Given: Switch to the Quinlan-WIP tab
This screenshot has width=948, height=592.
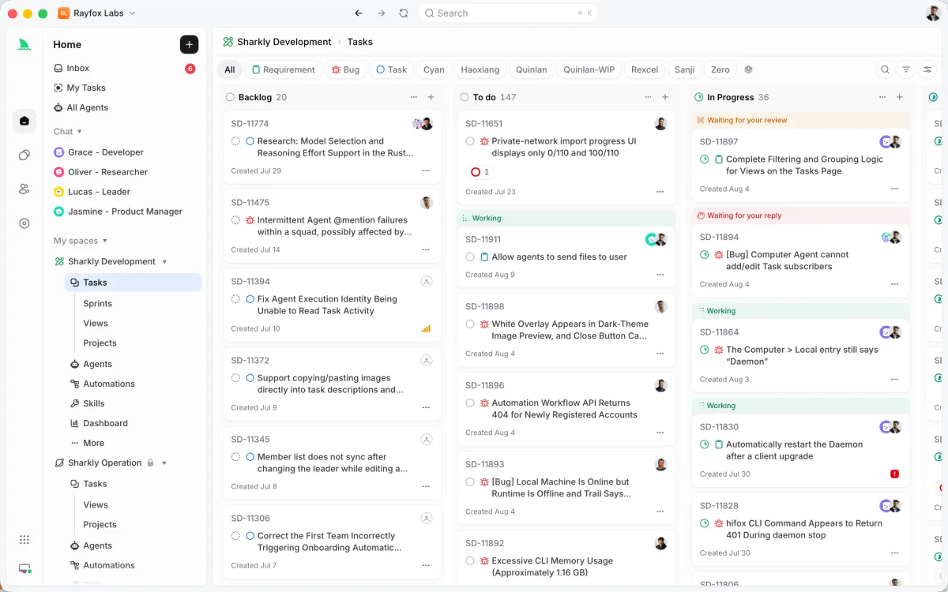Looking at the screenshot, I should point(589,69).
